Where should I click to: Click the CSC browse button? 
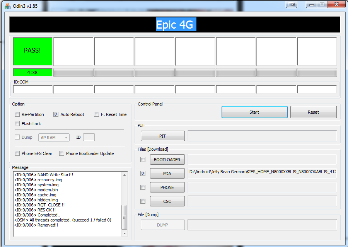click(167, 201)
